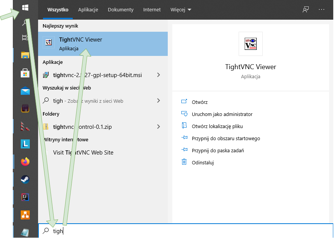Choose Uruchom jako administrator
Screen dimensions: 334x238
point(222,114)
